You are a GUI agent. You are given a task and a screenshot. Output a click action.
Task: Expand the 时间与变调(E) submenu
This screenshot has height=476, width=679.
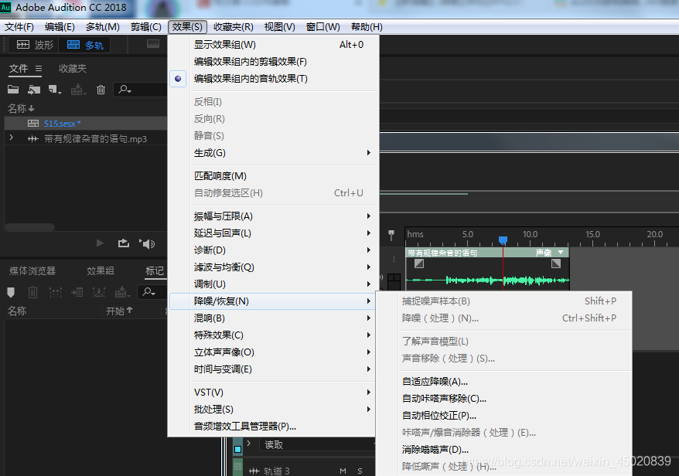[x=274, y=369]
